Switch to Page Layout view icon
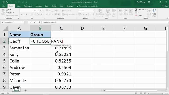169x95 pixels. click(141, 93)
